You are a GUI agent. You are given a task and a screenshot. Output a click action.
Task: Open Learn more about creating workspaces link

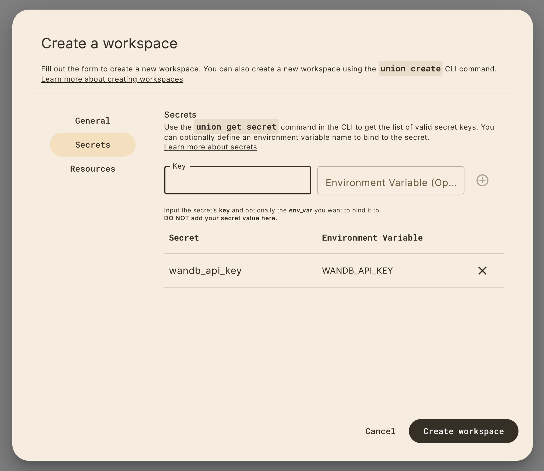coord(112,79)
